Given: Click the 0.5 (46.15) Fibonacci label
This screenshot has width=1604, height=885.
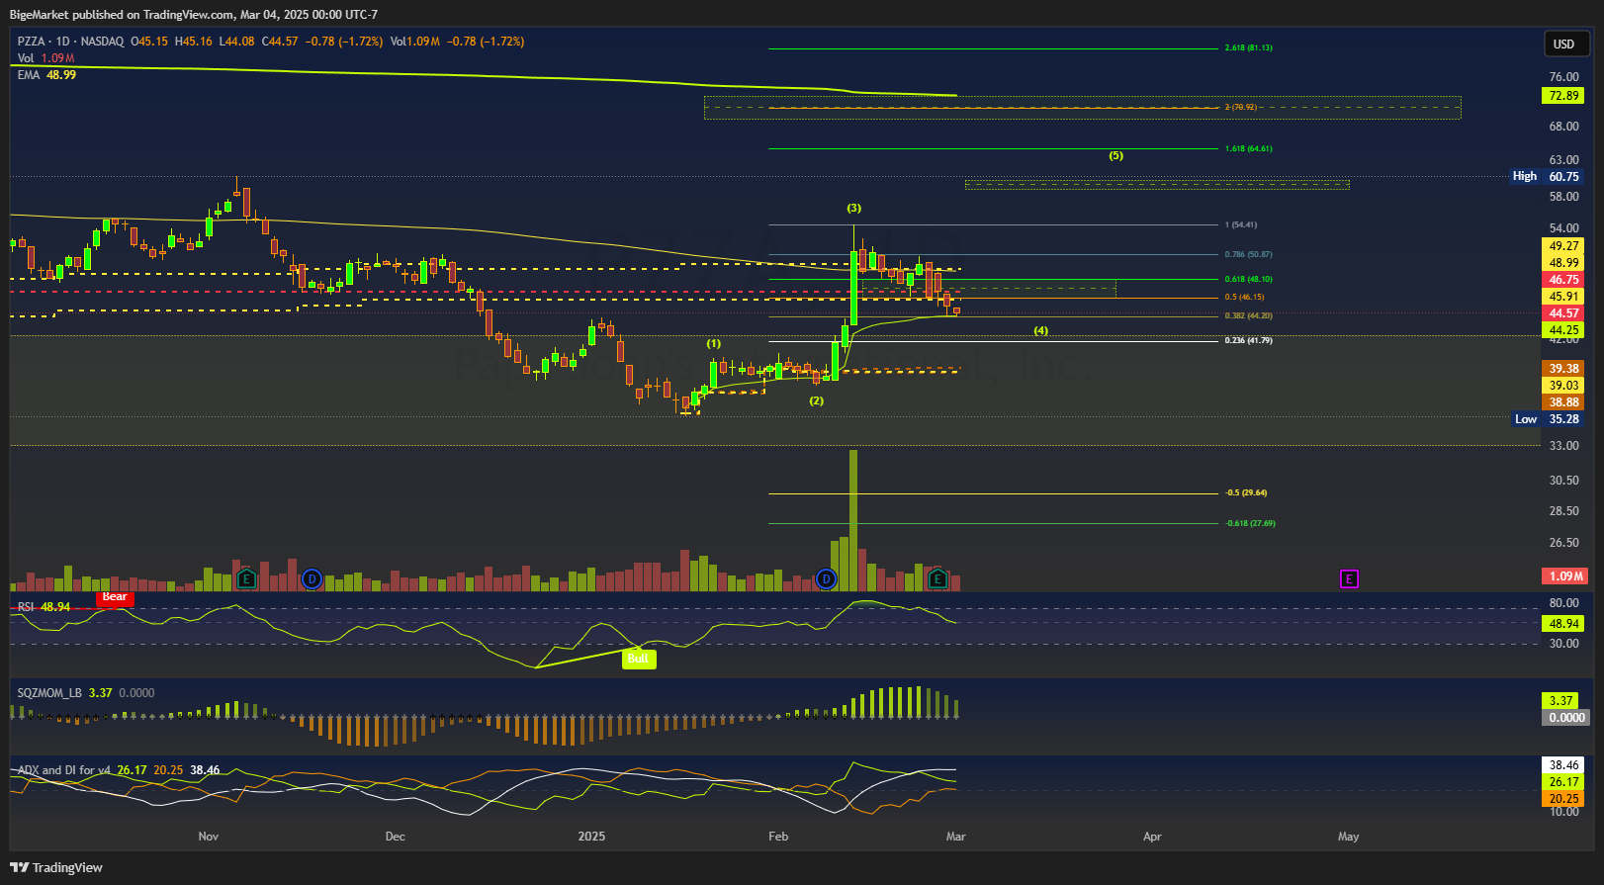Looking at the screenshot, I should [1244, 297].
